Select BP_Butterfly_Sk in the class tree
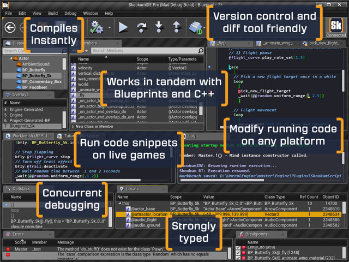This screenshot has height=262, width=349. click(37, 76)
